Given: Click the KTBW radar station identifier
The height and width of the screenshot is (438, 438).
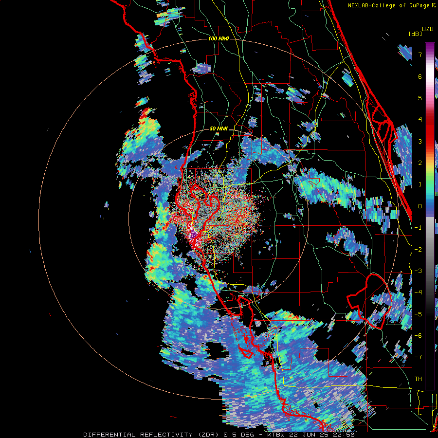Looking at the screenshot, I should click(x=276, y=435).
